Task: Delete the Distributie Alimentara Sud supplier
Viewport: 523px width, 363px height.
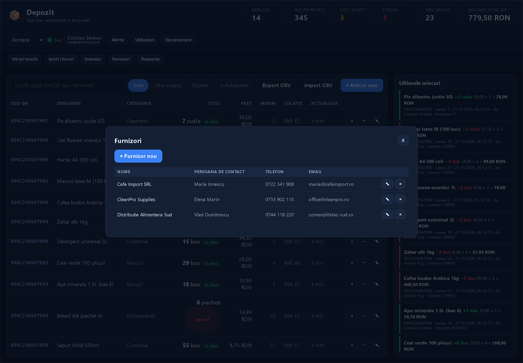Action: (400, 215)
